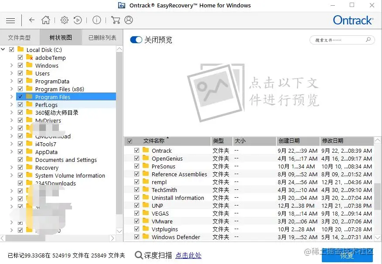This screenshot has width=382, height=264.
Task: Open the hamburger menu icon
Action: tap(10, 21)
